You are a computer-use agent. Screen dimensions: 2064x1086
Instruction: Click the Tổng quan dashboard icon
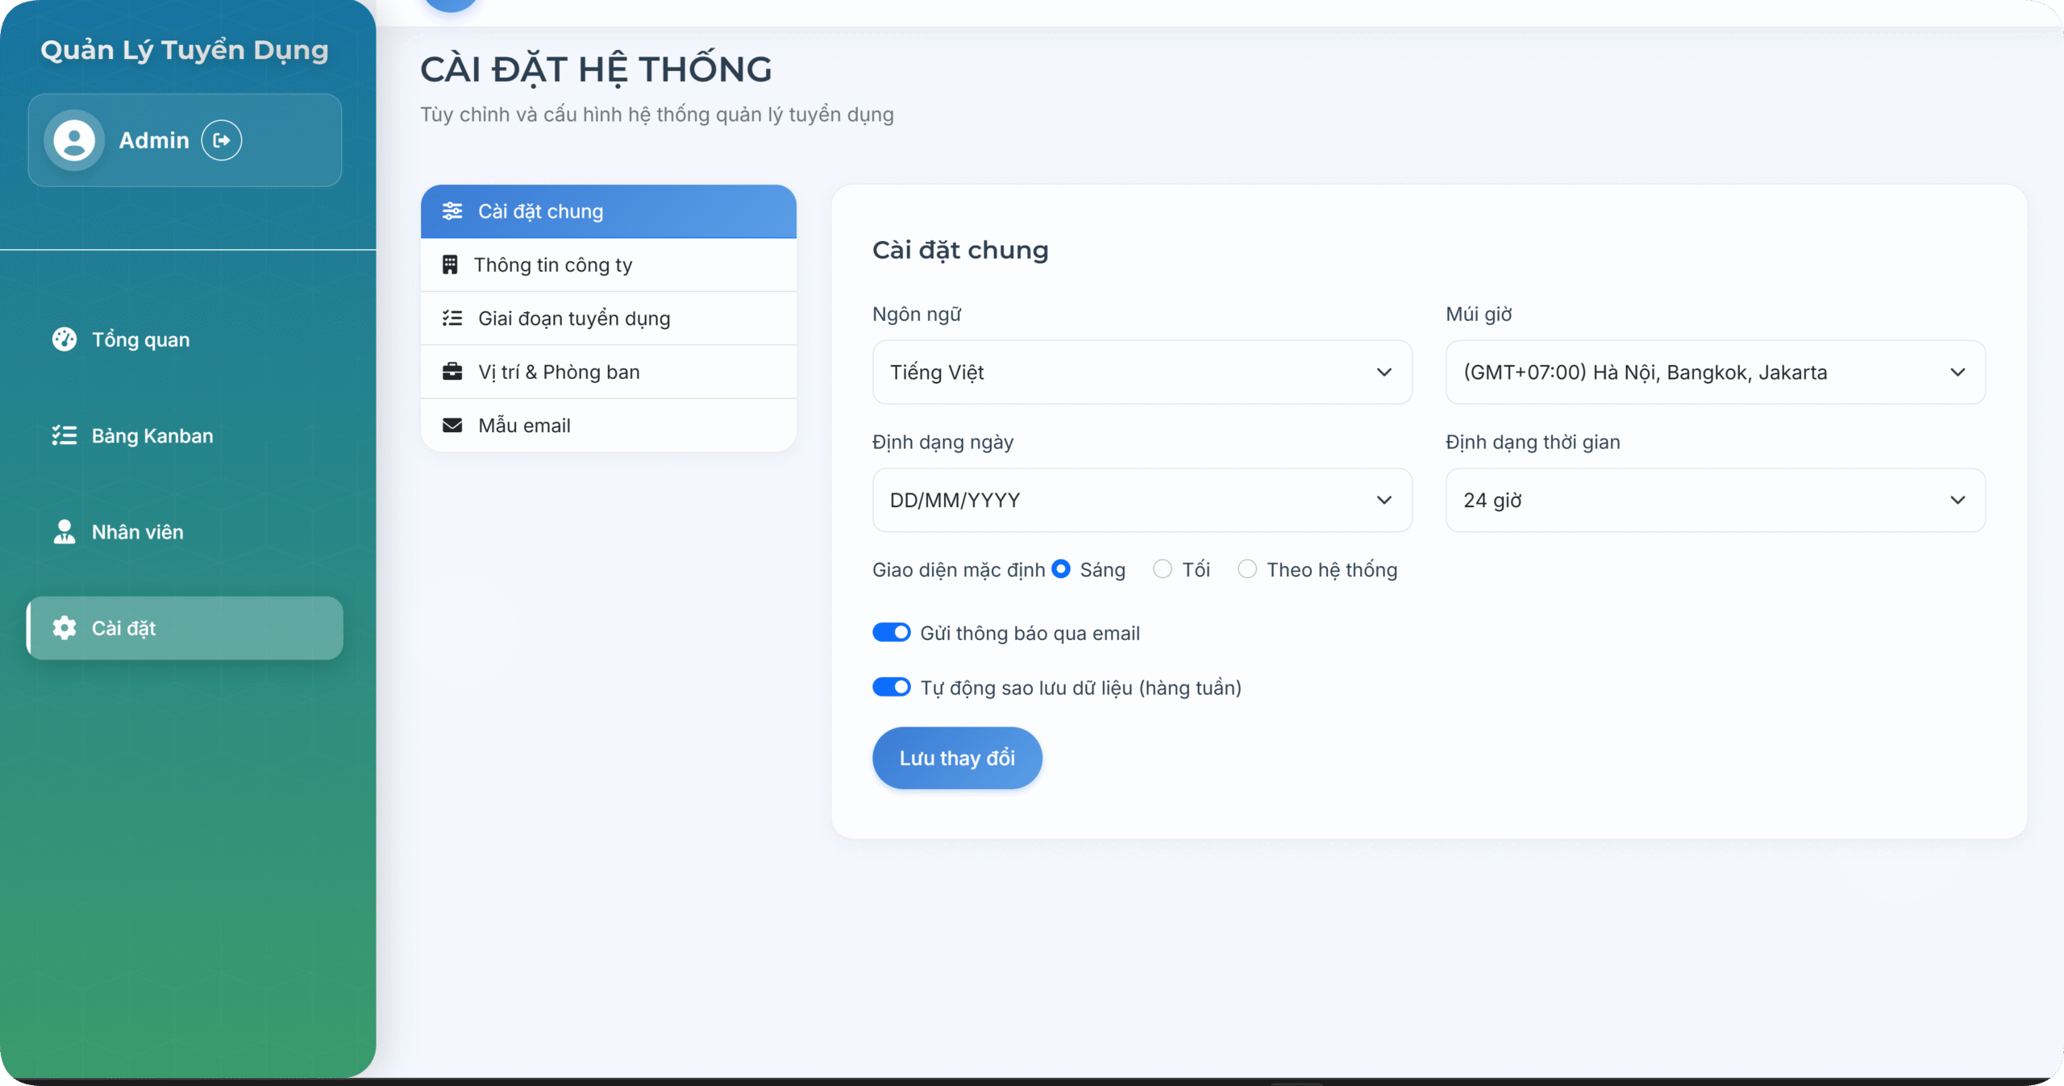coord(64,339)
